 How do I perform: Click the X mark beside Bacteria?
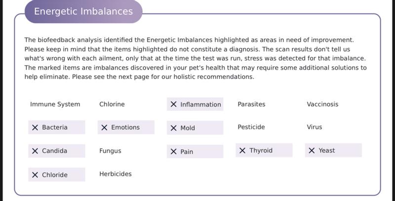point(35,127)
